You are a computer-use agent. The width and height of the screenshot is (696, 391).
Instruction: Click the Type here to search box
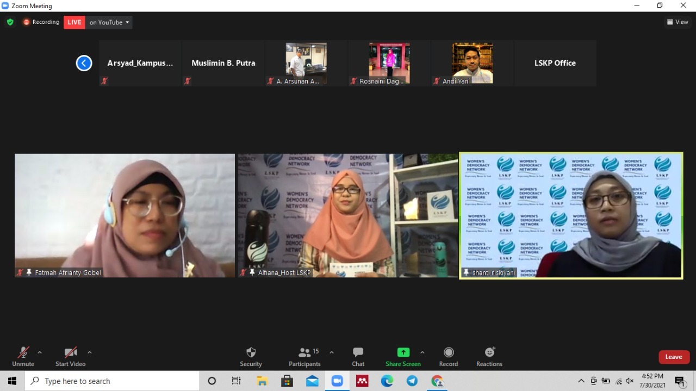pos(112,381)
